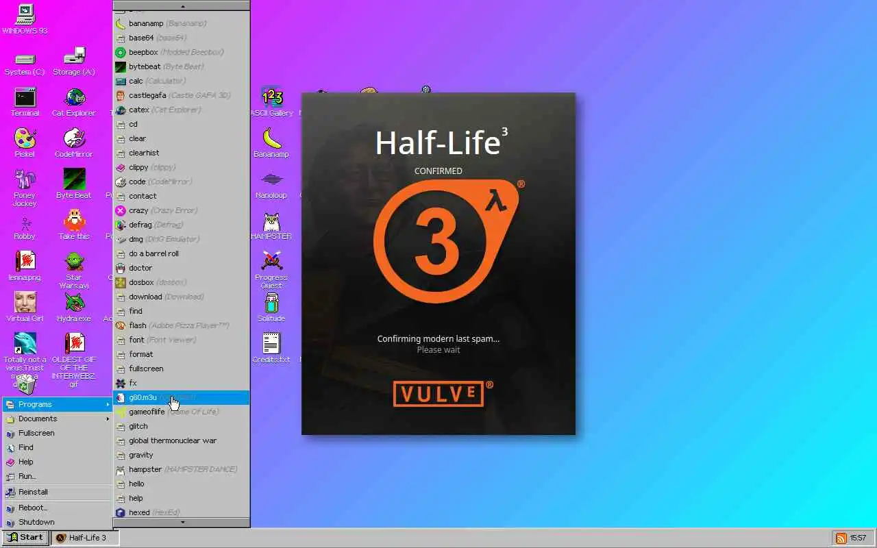Choose Run... in Start menu

click(x=58, y=476)
